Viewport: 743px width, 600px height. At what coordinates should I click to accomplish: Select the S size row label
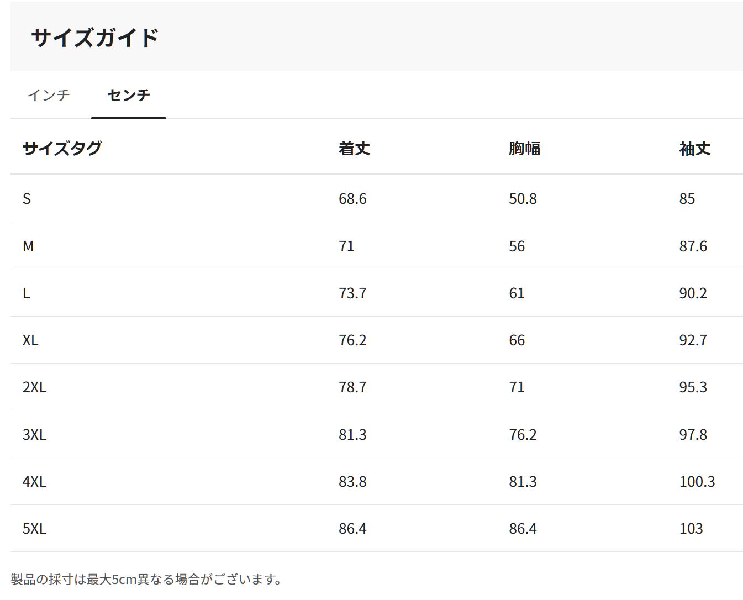(x=27, y=199)
